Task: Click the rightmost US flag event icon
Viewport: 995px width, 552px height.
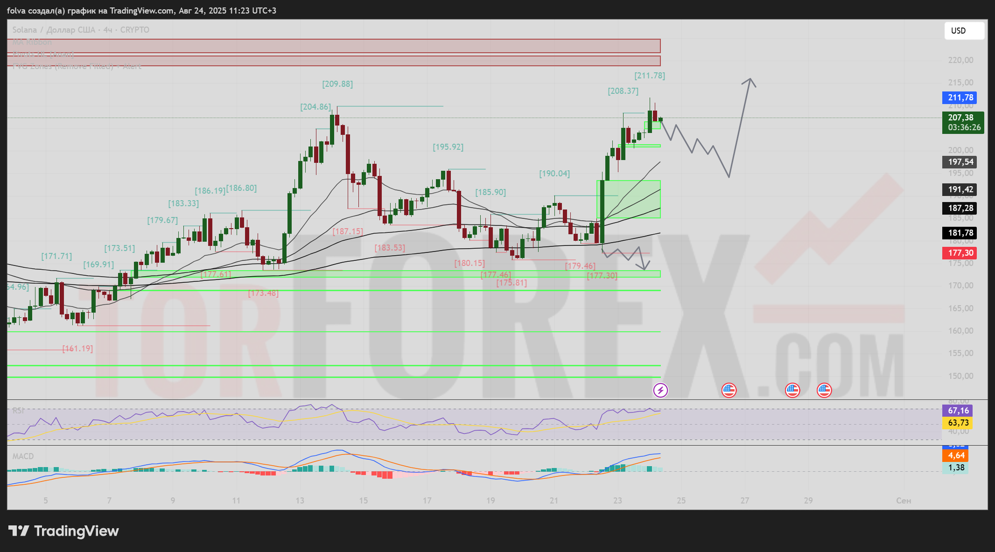Action: [x=824, y=390]
